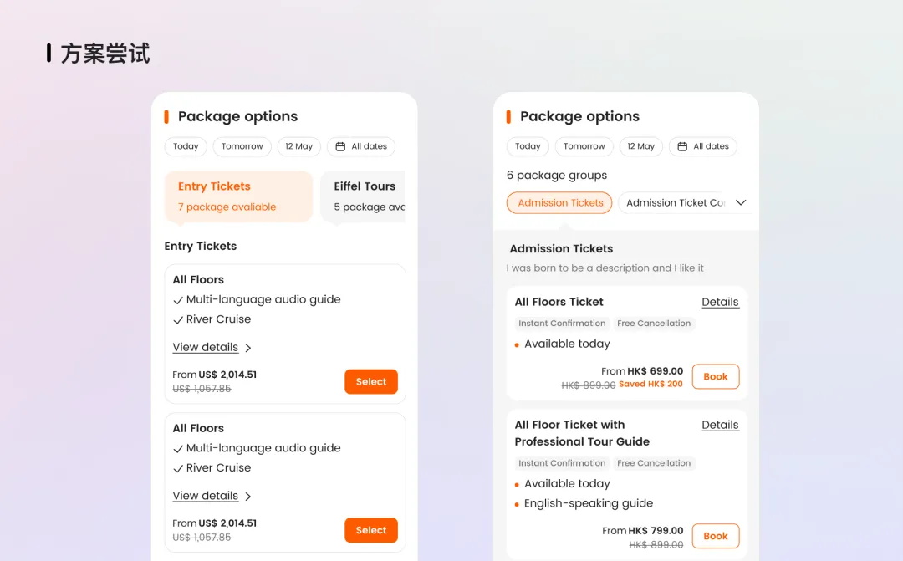Expand package groups with the chevron-down arrow
This screenshot has width=903, height=561.
pos(740,203)
